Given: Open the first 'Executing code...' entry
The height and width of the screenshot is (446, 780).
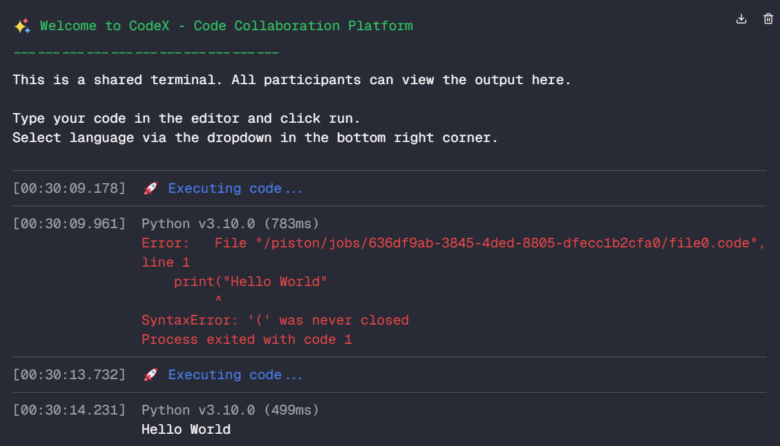Looking at the screenshot, I should [235, 188].
